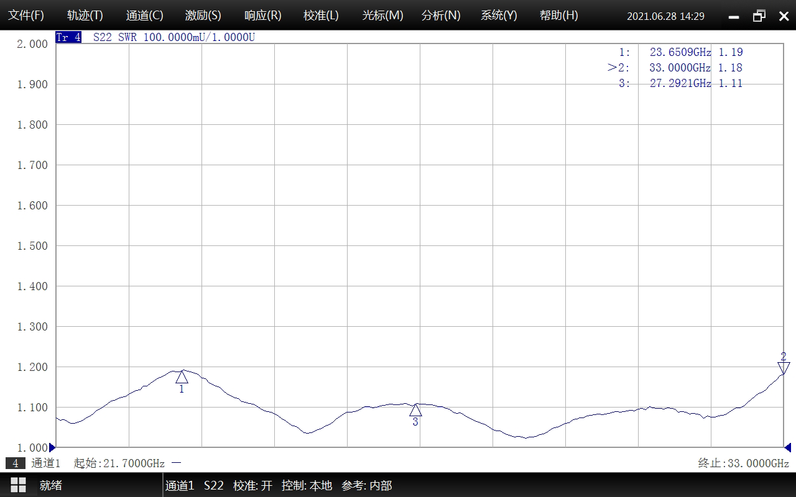Open the 文件(F) menu
Image resolution: width=796 pixels, height=497 pixels.
coord(25,16)
